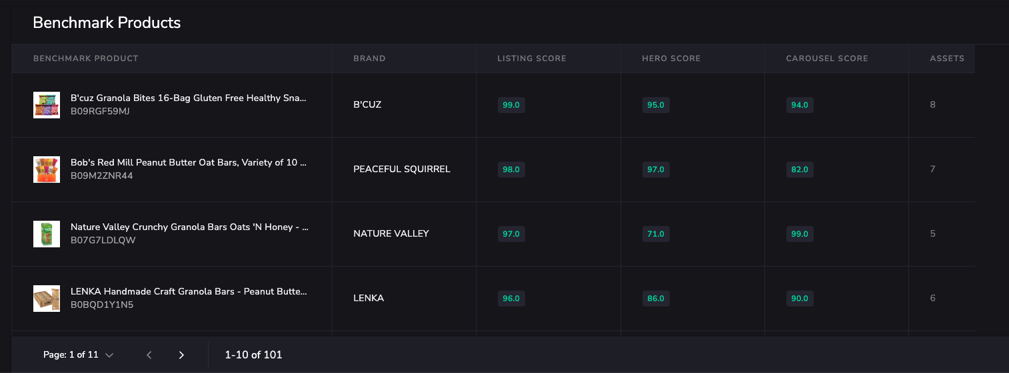Sort by Listing Score column header
The image size is (1009, 373).
pos(532,59)
